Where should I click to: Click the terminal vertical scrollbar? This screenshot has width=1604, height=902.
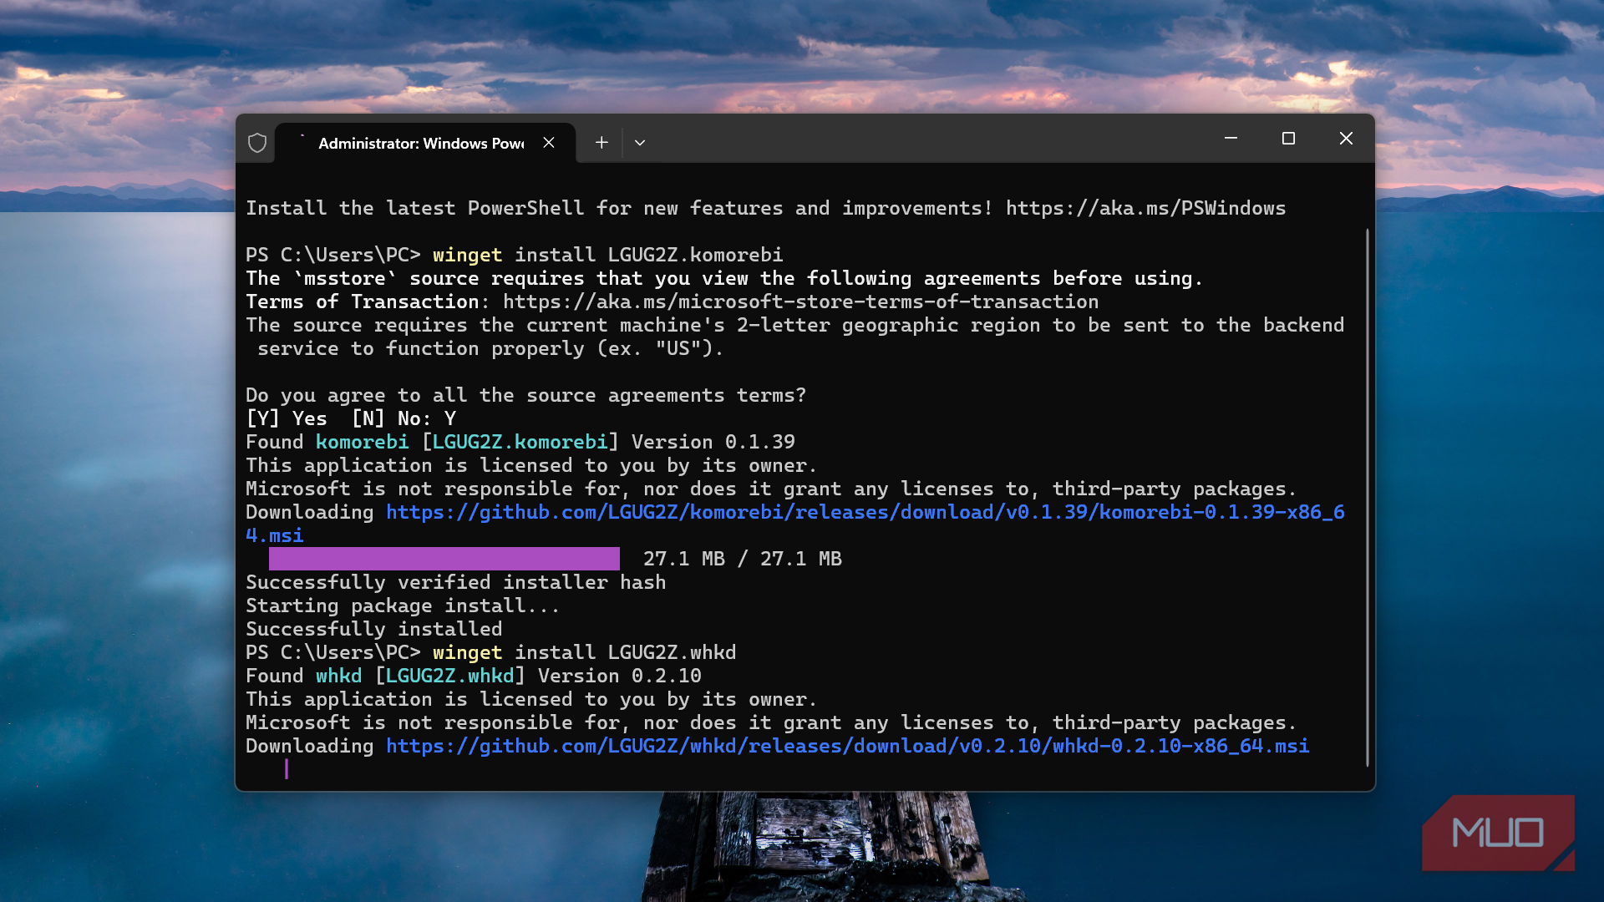click(1367, 497)
